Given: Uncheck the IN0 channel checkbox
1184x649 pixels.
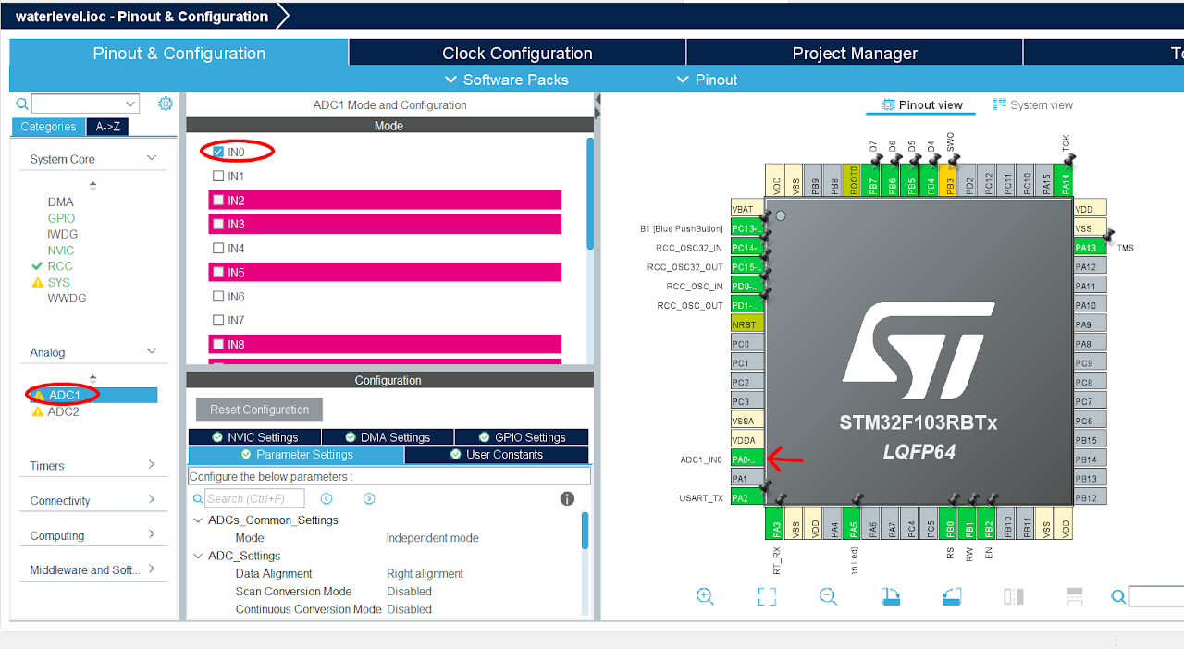Looking at the screenshot, I should tap(218, 152).
